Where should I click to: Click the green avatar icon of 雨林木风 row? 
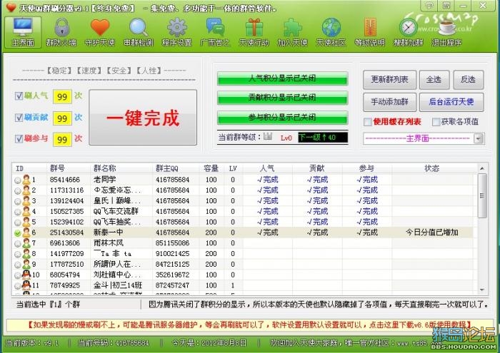click(x=26, y=243)
